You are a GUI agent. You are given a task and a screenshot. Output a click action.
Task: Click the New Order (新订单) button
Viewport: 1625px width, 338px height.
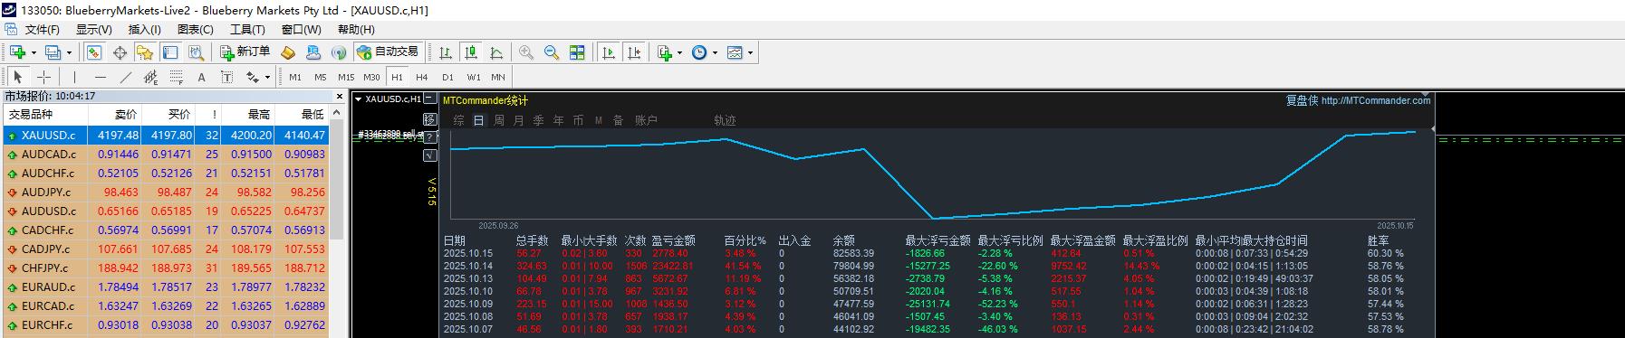(x=245, y=52)
